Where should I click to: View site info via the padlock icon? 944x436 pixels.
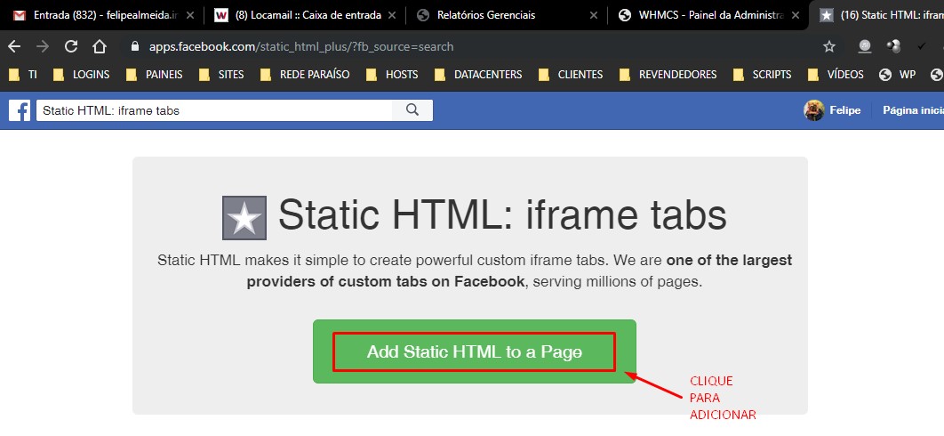(134, 46)
